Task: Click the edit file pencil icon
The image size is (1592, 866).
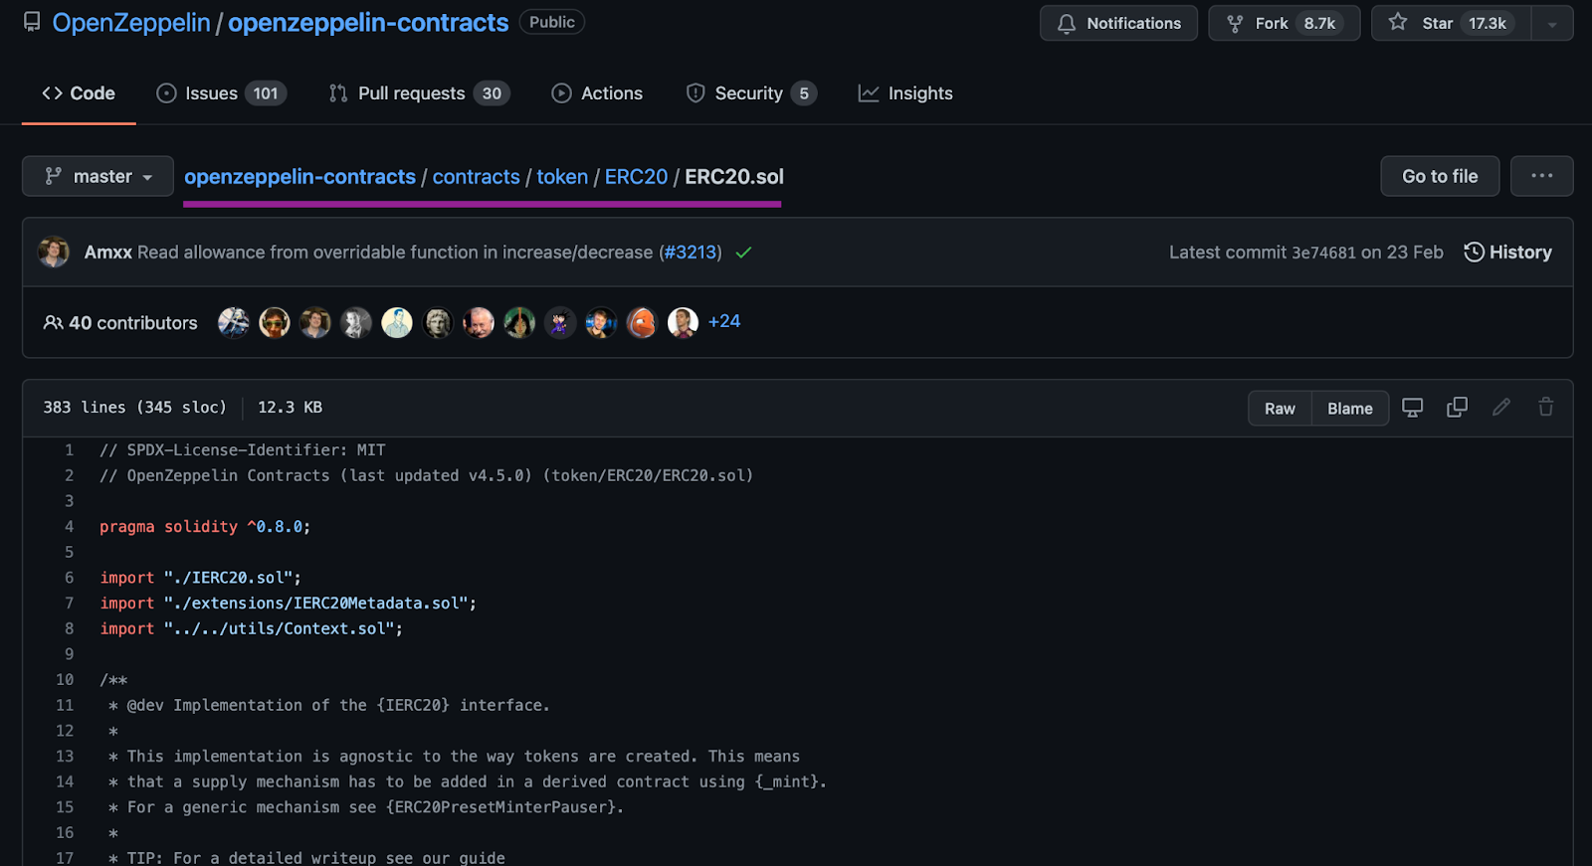Action: point(1501,407)
